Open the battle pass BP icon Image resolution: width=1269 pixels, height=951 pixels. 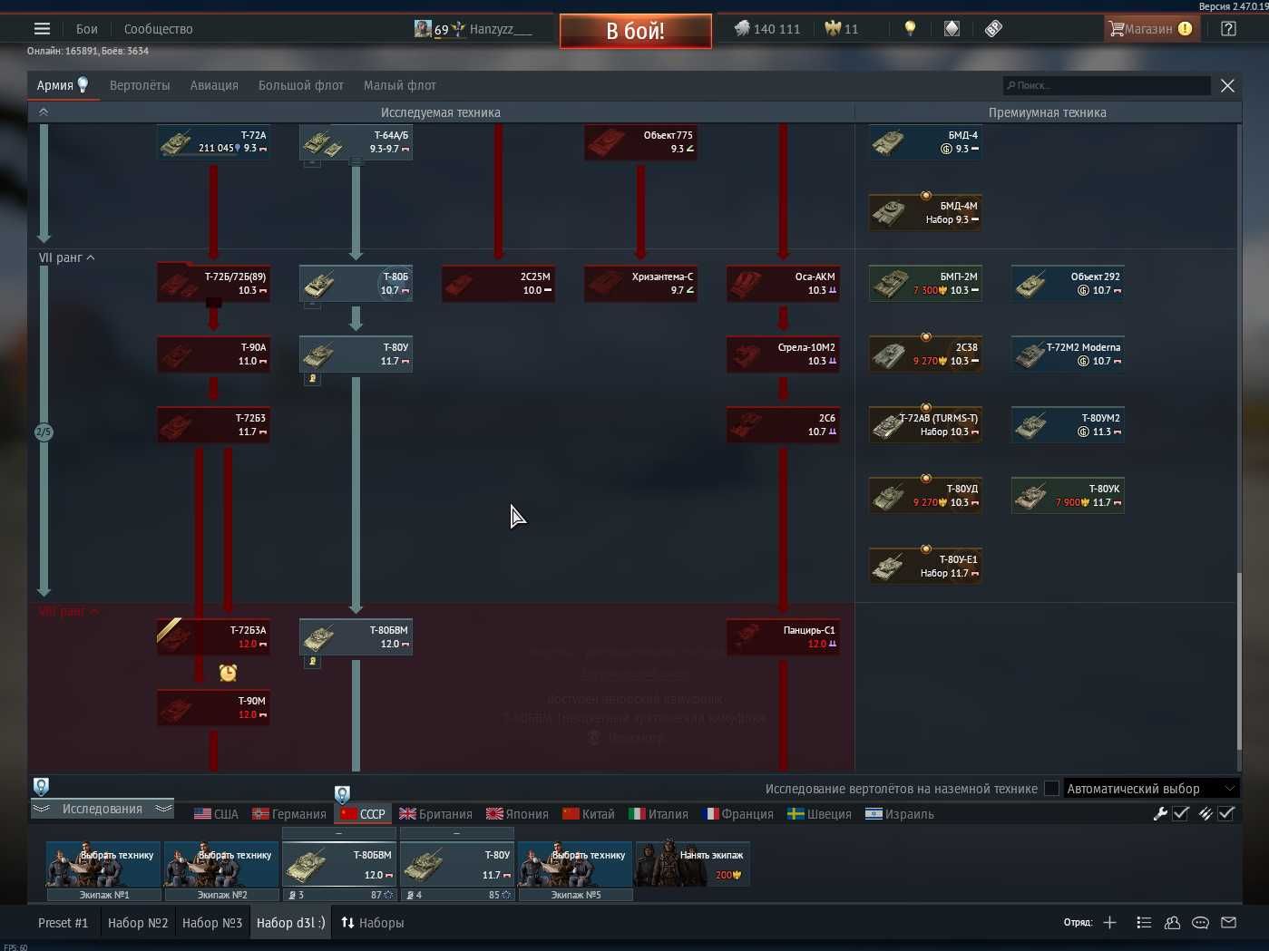pyautogui.click(x=993, y=29)
